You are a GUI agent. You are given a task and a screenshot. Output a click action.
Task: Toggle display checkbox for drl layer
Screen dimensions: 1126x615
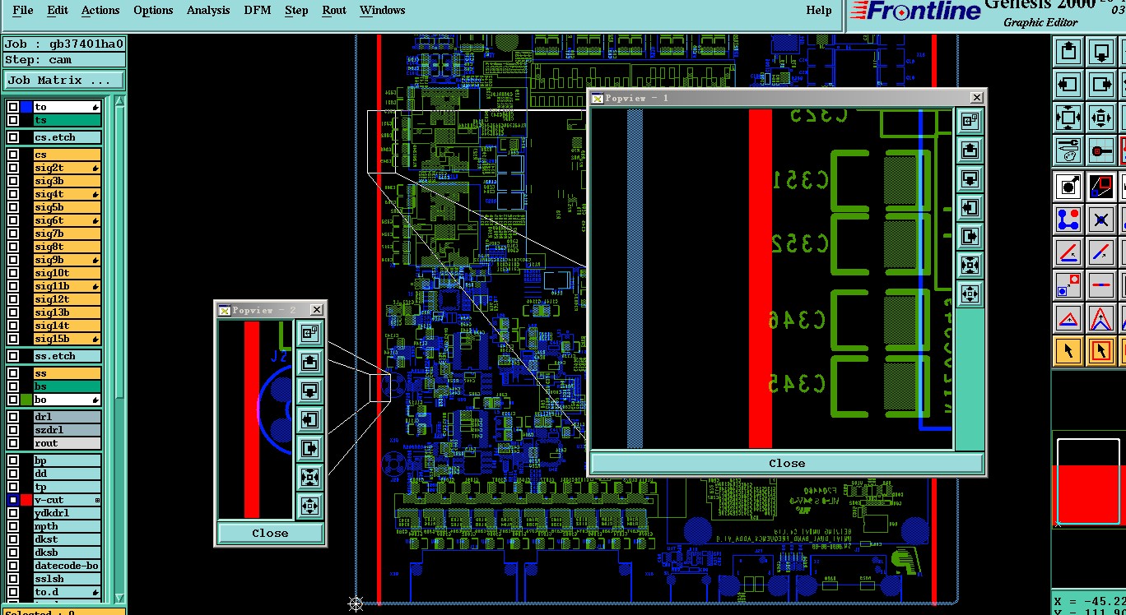click(x=13, y=417)
